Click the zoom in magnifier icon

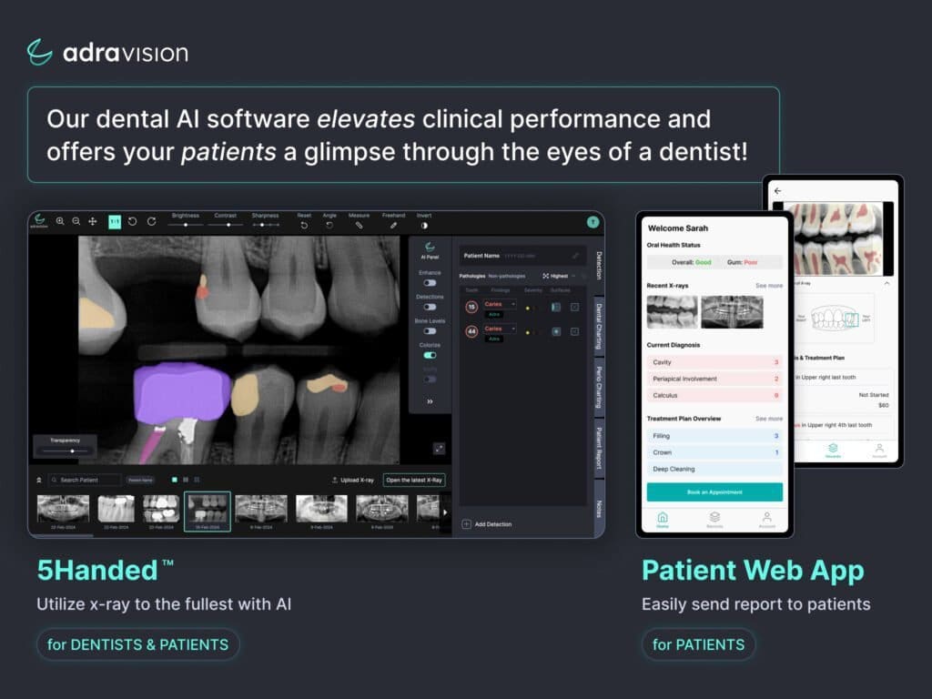tap(60, 221)
